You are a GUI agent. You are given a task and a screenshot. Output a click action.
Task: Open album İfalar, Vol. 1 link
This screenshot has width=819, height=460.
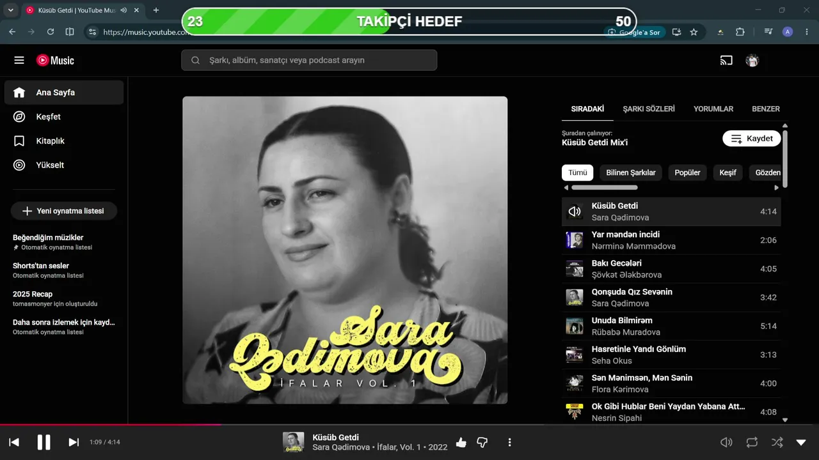click(x=399, y=447)
